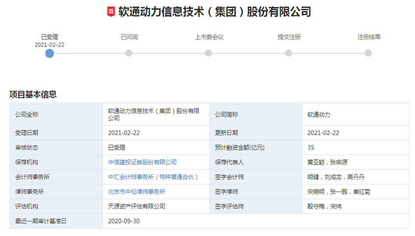This screenshot has width=415, height=236.
Task: Click the 受理日期 value 2021-02-22
Action: tap(124, 133)
